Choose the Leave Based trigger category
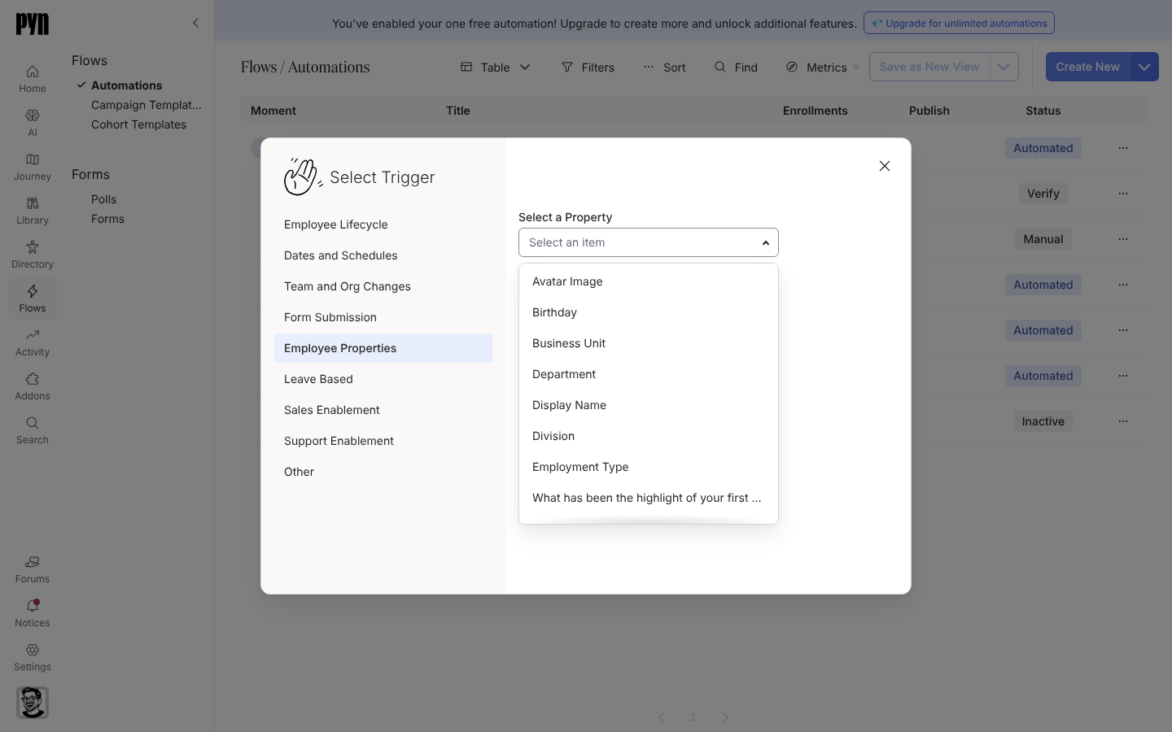 coord(383,379)
